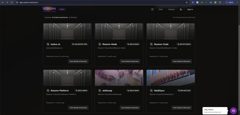Viewport: 240px width, 115px height.
Task: Toggle dark mode moon icon
Action: [181, 9]
